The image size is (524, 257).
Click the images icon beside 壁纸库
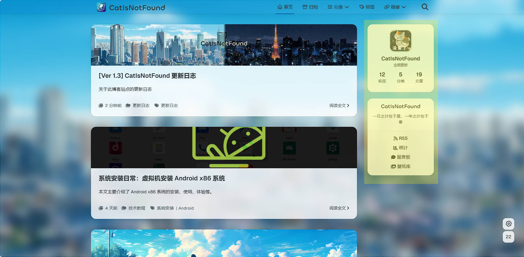tap(393, 167)
